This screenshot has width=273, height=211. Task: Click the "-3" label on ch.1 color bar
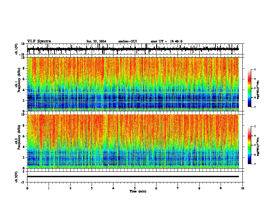click(x=254, y=69)
